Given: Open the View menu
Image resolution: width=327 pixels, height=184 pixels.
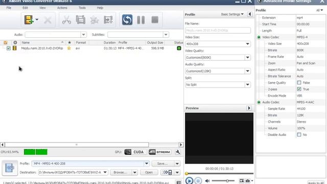Looking at the screenshot, I should click(x=42, y=8).
